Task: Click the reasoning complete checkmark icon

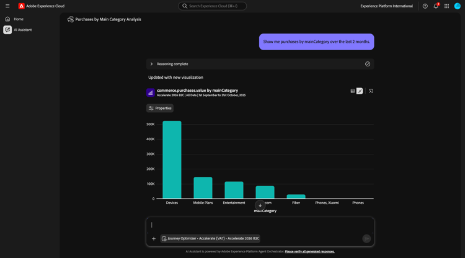Action: point(368,64)
